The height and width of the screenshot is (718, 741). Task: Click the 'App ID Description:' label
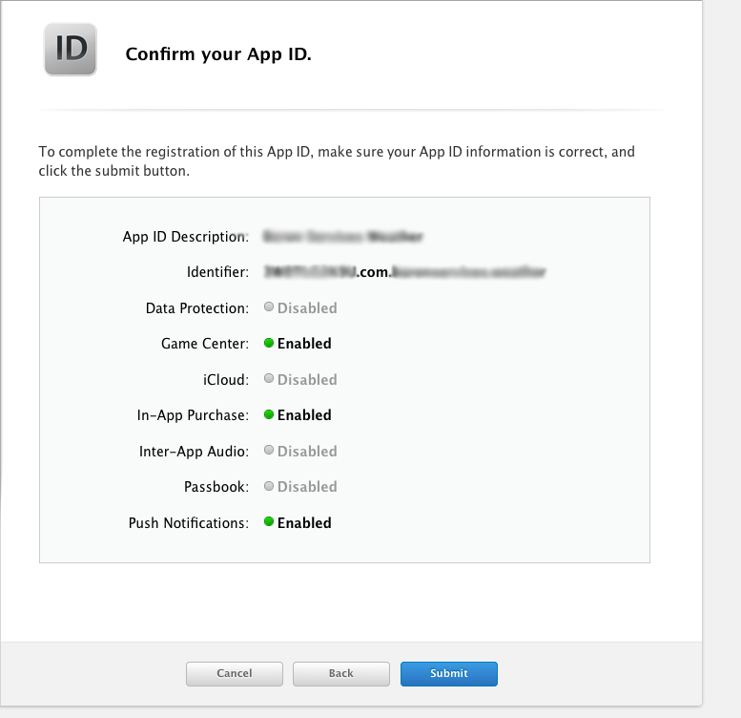(x=185, y=236)
